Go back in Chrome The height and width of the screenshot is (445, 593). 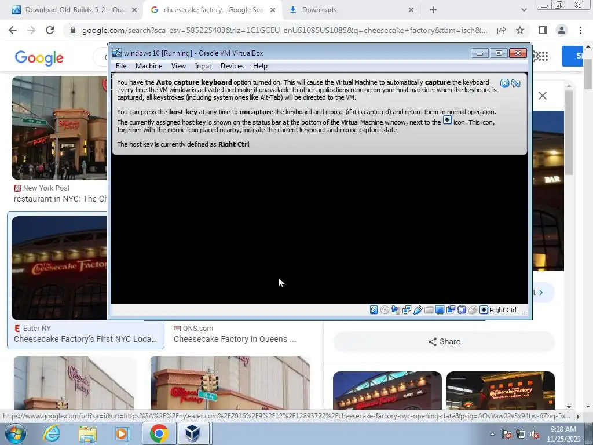coord(13,30)
